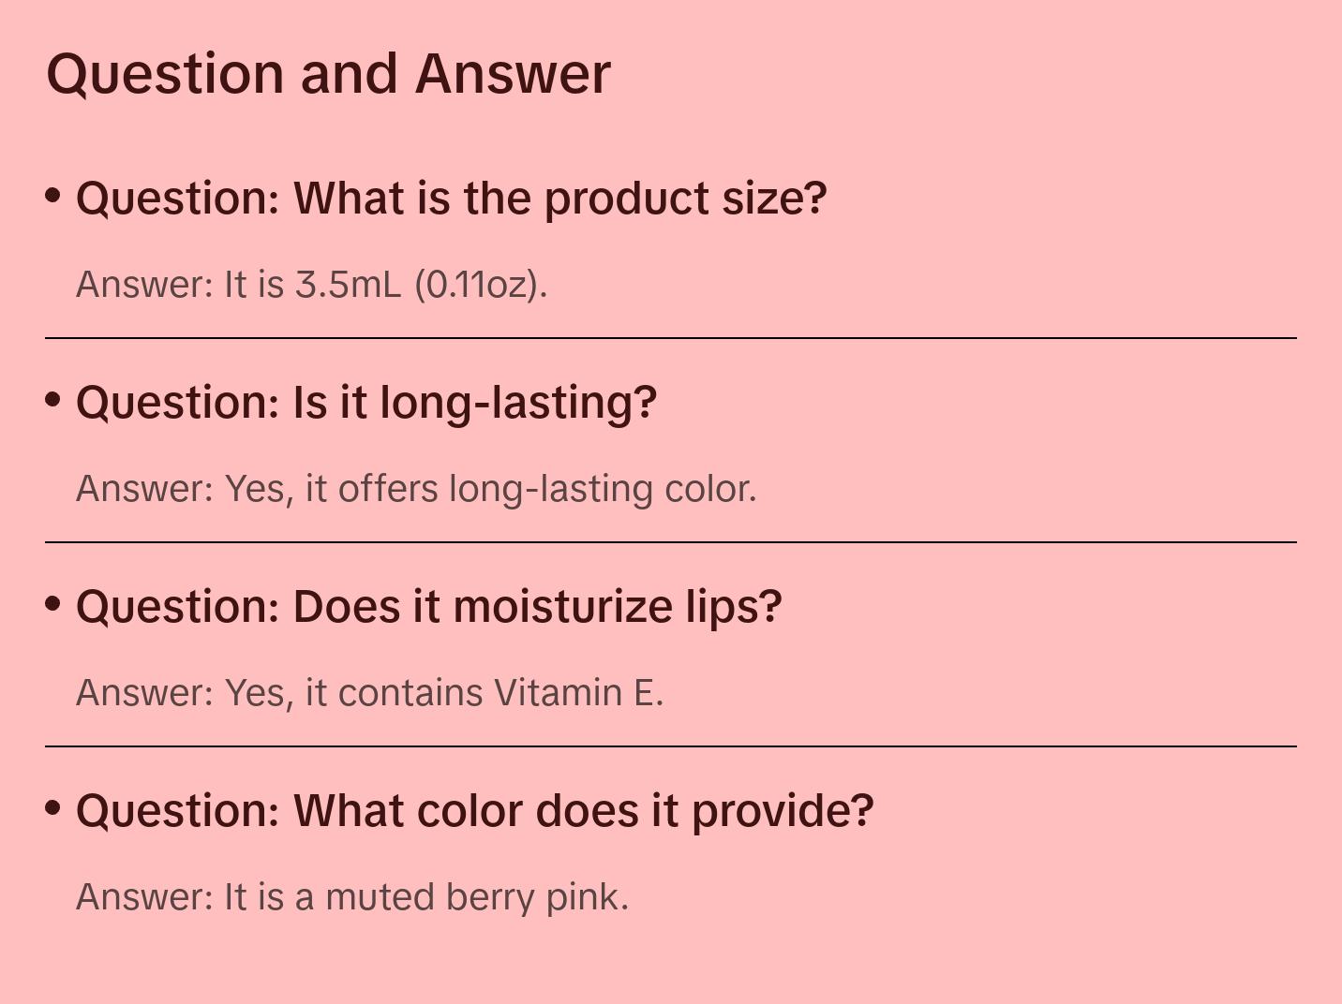Select the "What is the product size?" question
The image size is (1342, 1004).
pos(451,199)
